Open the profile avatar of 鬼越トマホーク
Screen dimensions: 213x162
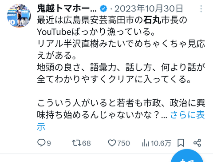coord(19,16)
